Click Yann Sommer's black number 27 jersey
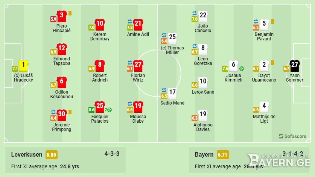315x177 pixels. 295,66
